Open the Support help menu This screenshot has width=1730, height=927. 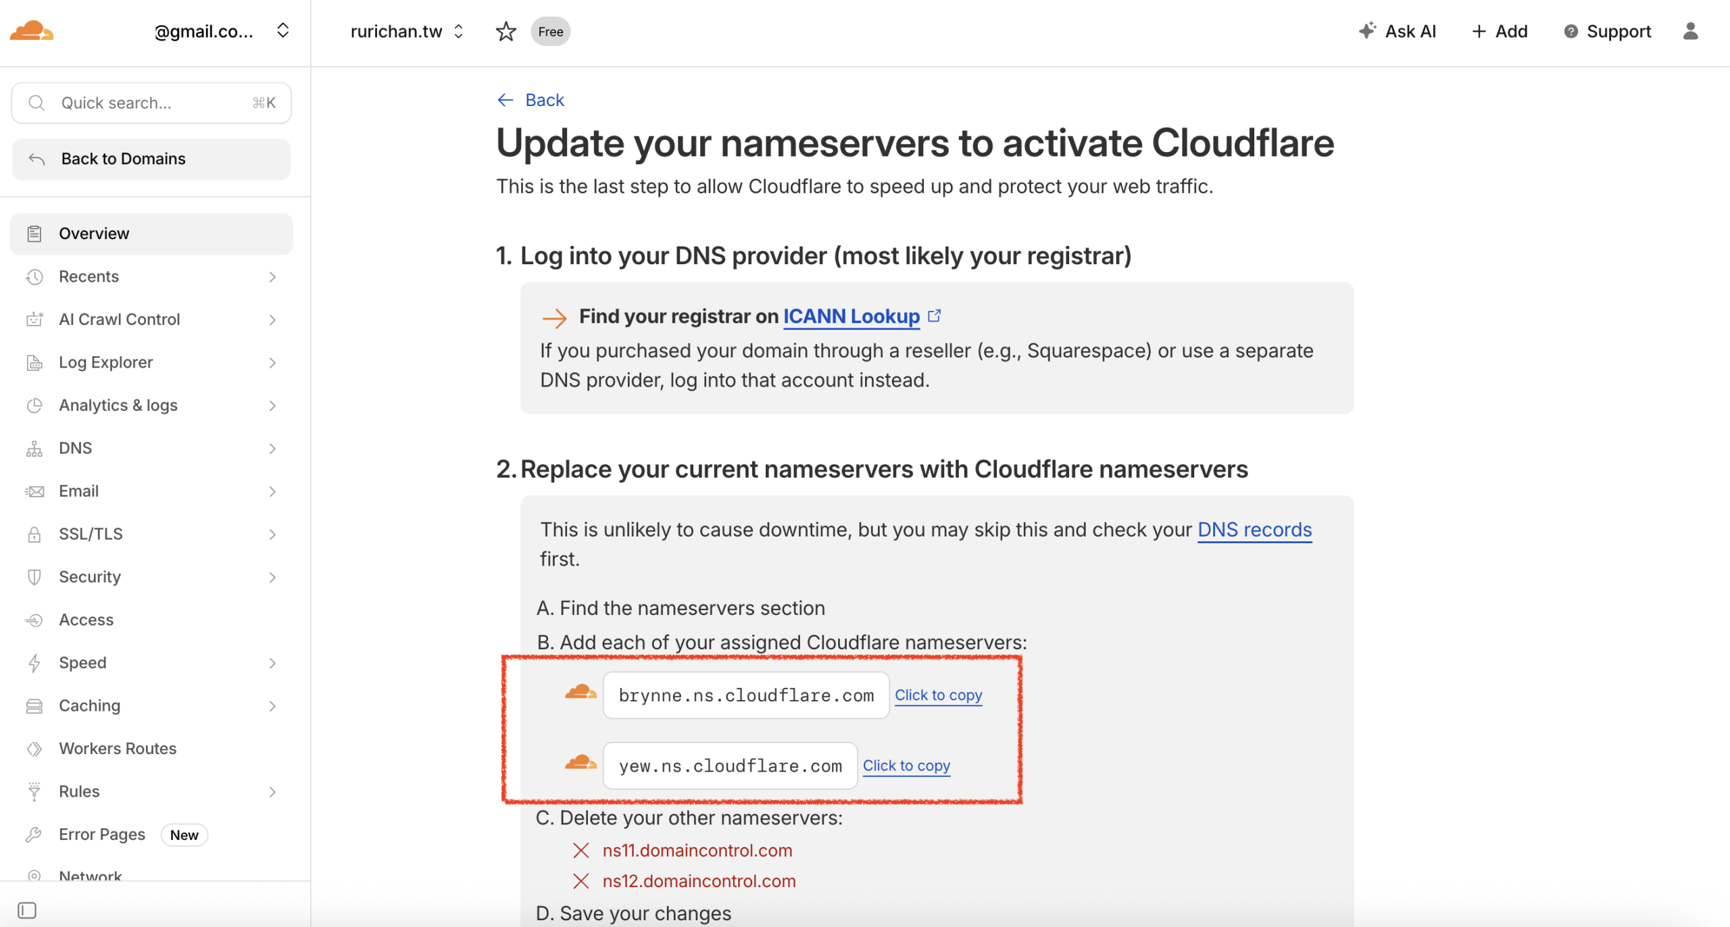[1607, 31]
